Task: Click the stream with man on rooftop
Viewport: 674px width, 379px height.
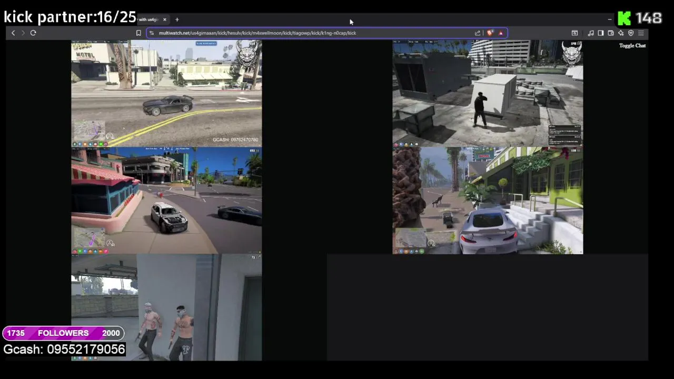Action: (488, 93)
